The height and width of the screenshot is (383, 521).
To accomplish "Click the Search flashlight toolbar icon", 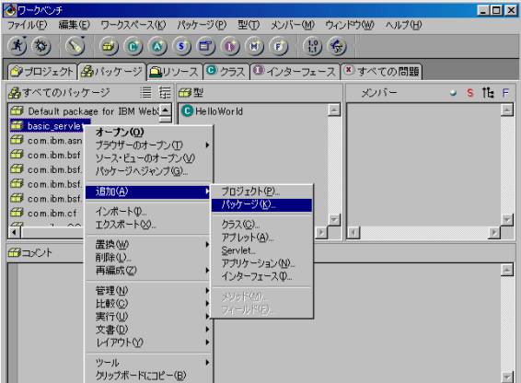I will pyautogui.click(x=75, y=46).
